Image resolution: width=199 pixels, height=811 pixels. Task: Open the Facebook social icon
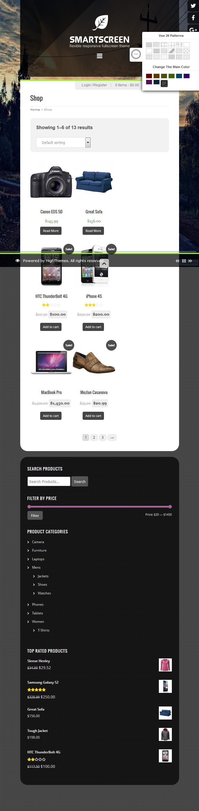(193, 18)
